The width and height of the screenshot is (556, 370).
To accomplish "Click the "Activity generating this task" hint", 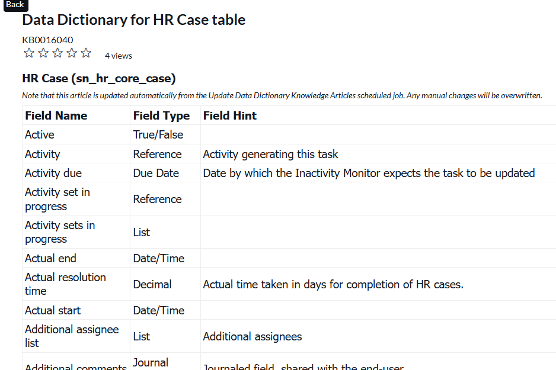I will [x=270, y=154].
